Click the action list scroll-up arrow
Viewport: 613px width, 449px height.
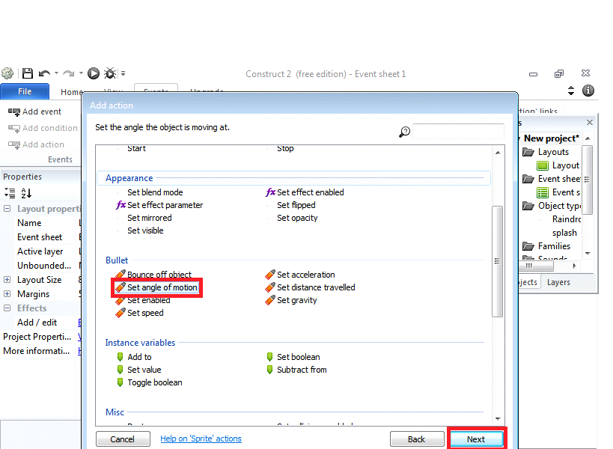498,153
